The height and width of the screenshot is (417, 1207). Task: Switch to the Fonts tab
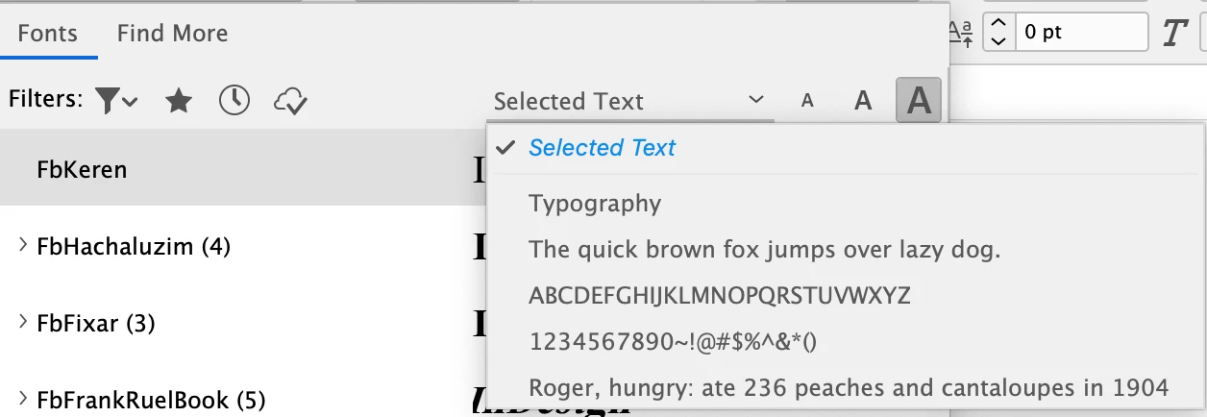click(47, 34)
